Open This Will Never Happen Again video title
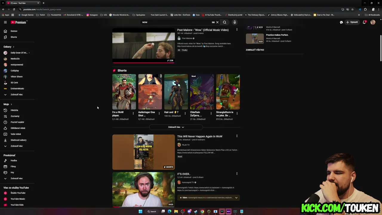The image size is (382, 215). tap(200, 136)
